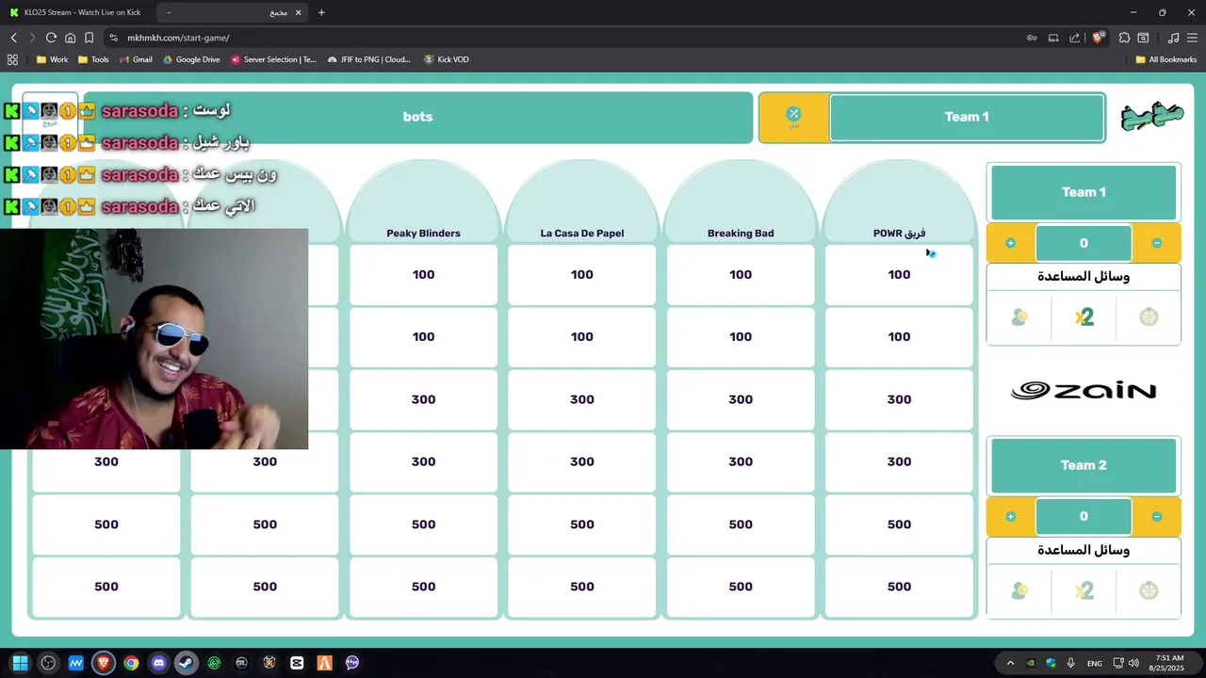Open the All Bookmarks folder
This screenshot has width=1206, height=678.
(1166, 59)
